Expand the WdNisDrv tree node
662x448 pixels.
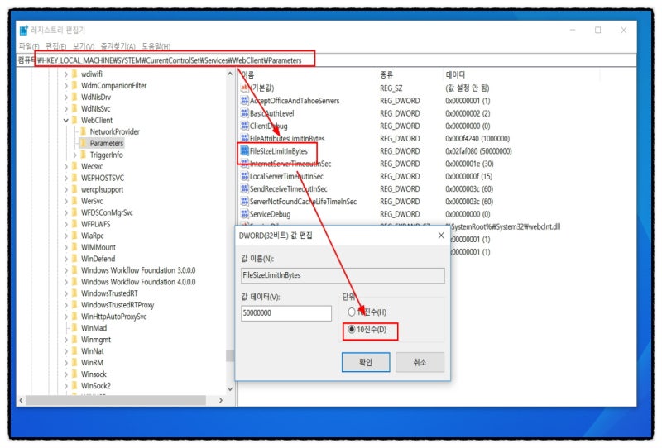(66, 98)
